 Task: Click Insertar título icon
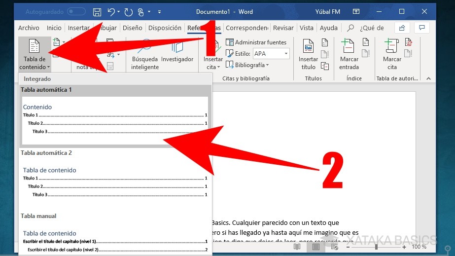[x=308, y=55]
